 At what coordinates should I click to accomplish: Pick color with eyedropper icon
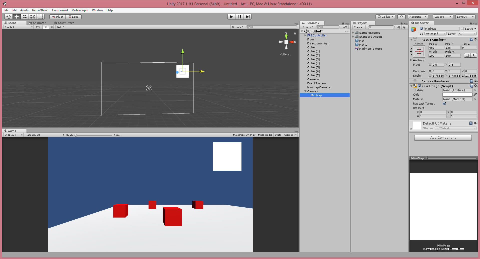coord(475,95)
